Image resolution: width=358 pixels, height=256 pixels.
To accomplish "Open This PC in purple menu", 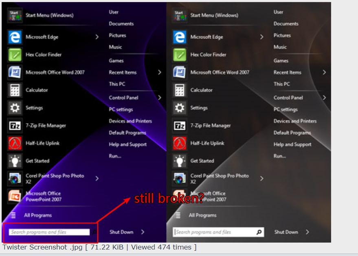I will (117, 84).
